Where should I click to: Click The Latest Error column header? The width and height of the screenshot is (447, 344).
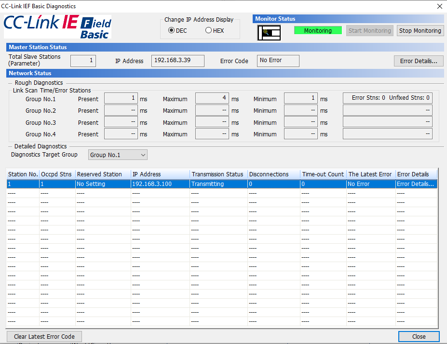click(x=371, y=174)
